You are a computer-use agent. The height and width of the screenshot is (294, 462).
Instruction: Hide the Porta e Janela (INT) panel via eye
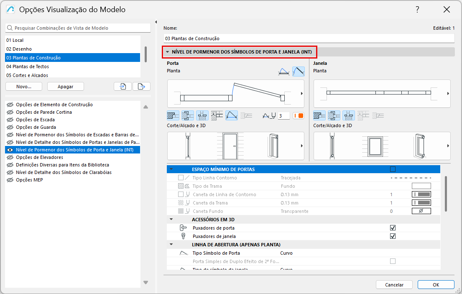coord(10,150)
